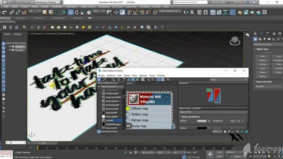Open the Curve Editor icon

[219, 12]
